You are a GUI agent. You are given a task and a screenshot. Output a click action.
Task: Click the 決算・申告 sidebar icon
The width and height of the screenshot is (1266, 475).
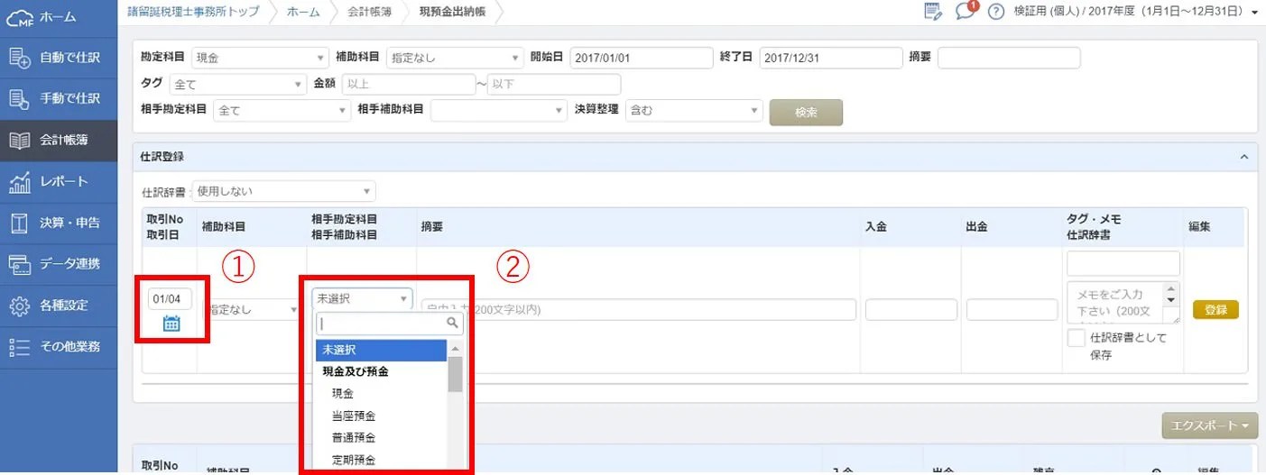coord(20,223)
